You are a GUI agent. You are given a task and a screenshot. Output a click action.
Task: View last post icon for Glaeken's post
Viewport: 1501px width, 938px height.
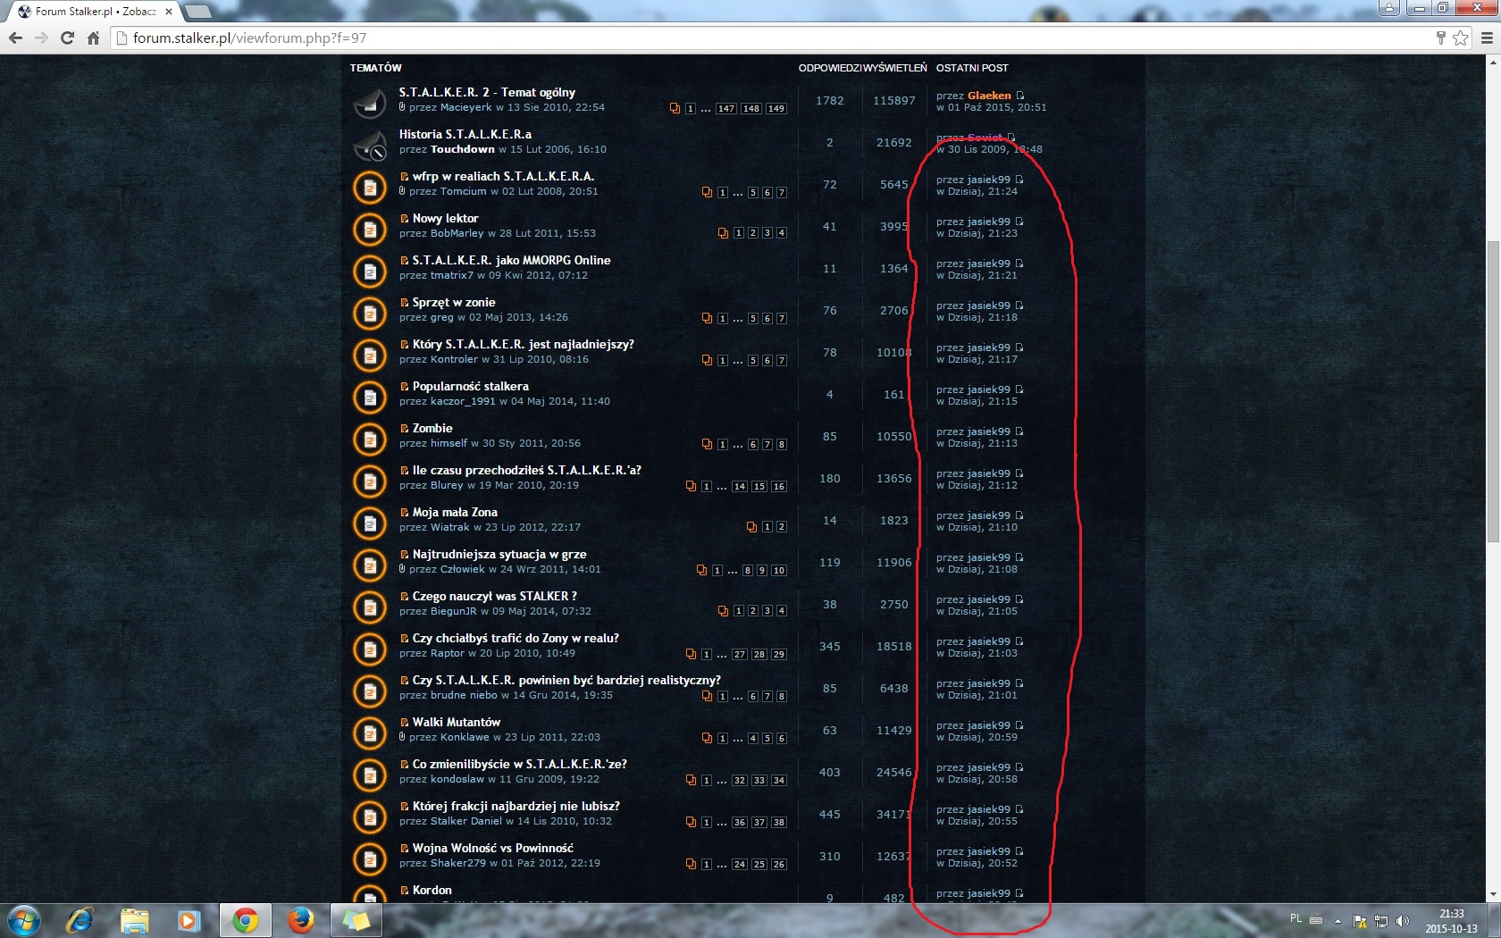[1020, 96]
